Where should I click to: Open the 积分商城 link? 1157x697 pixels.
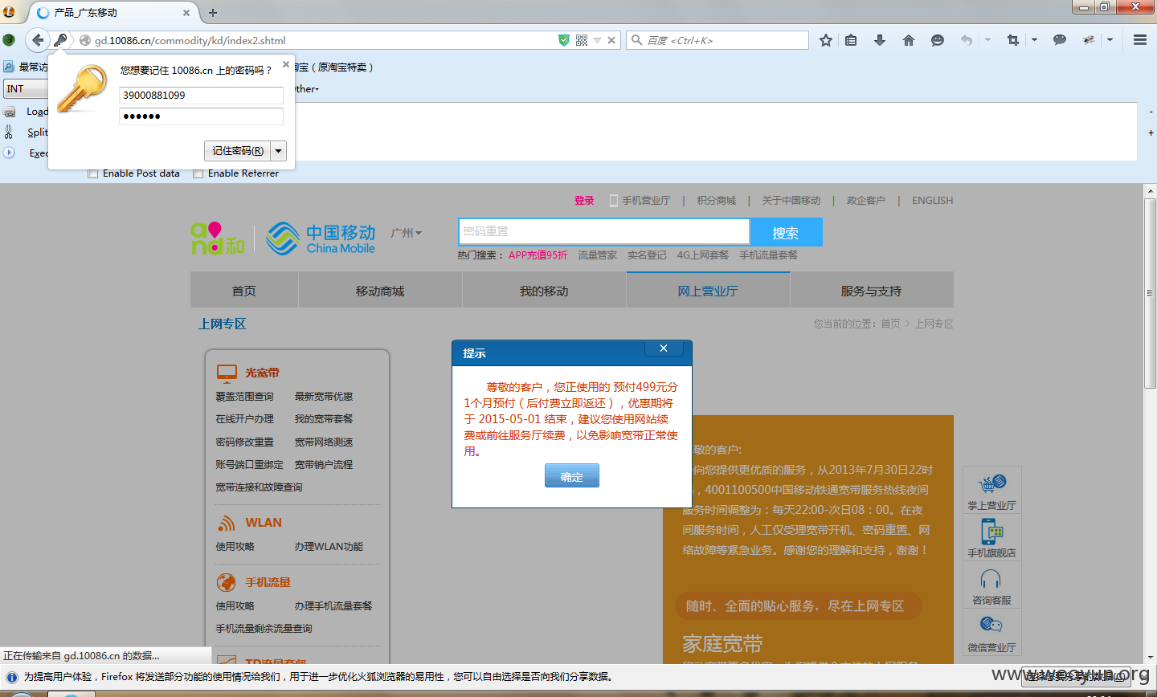[716, 201]
